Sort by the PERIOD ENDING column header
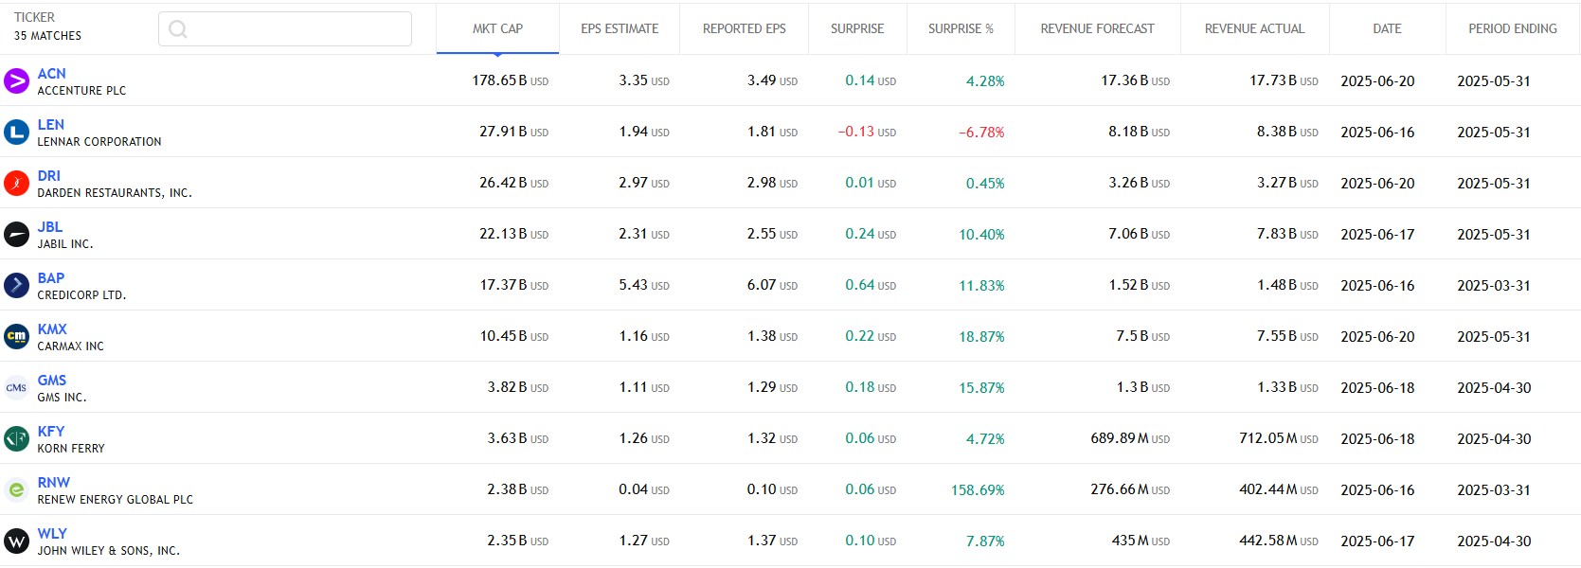Image resolution: width=1581 pixels, height=568 pixels. (1513, 29)
